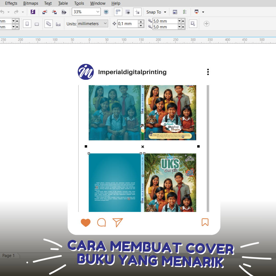Toggle the Show Rulers icon
This screenshot has height=276, width=276.
(x=118, y=12)
